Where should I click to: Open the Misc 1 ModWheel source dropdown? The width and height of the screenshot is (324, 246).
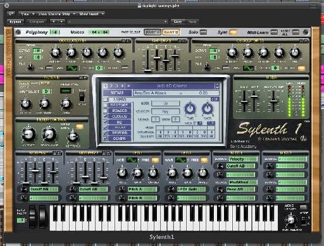[243, 182]
